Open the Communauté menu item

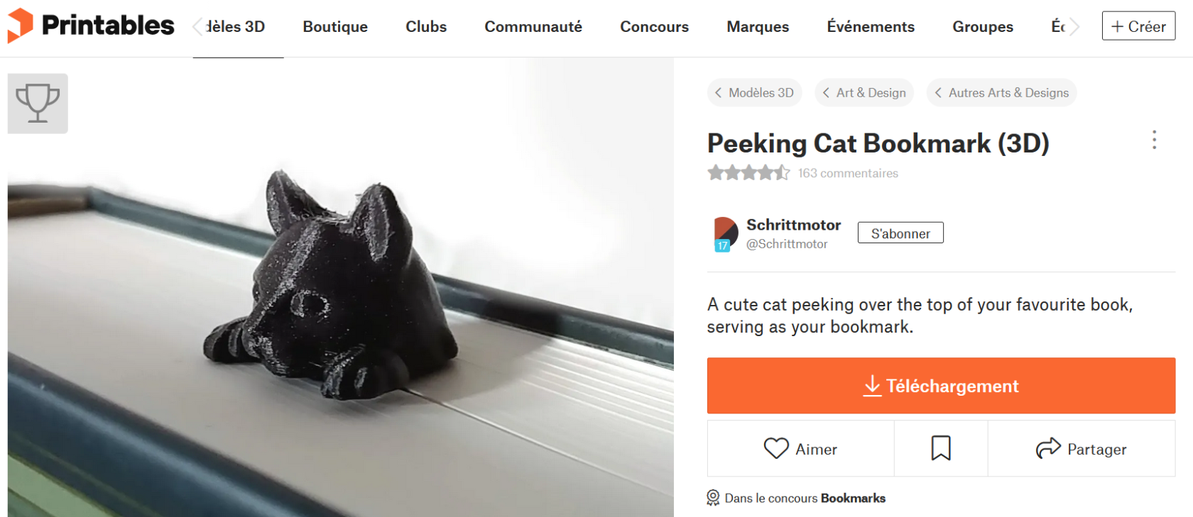pos(533,27)
